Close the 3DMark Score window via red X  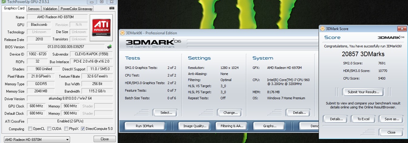402,29
